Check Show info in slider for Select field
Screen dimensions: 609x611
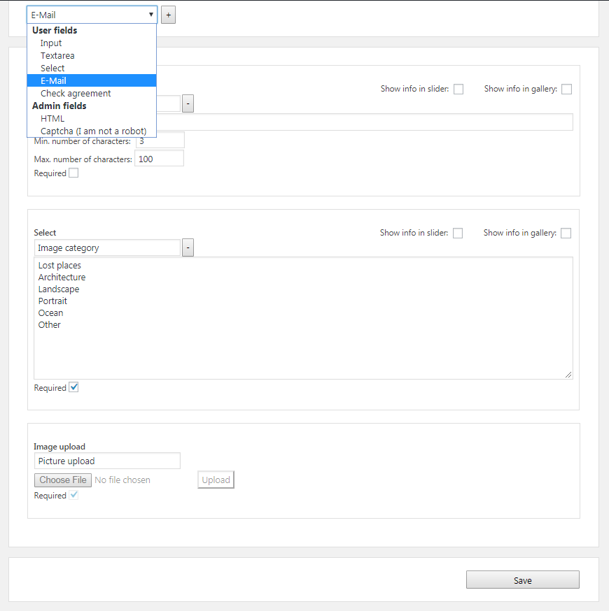458,233
